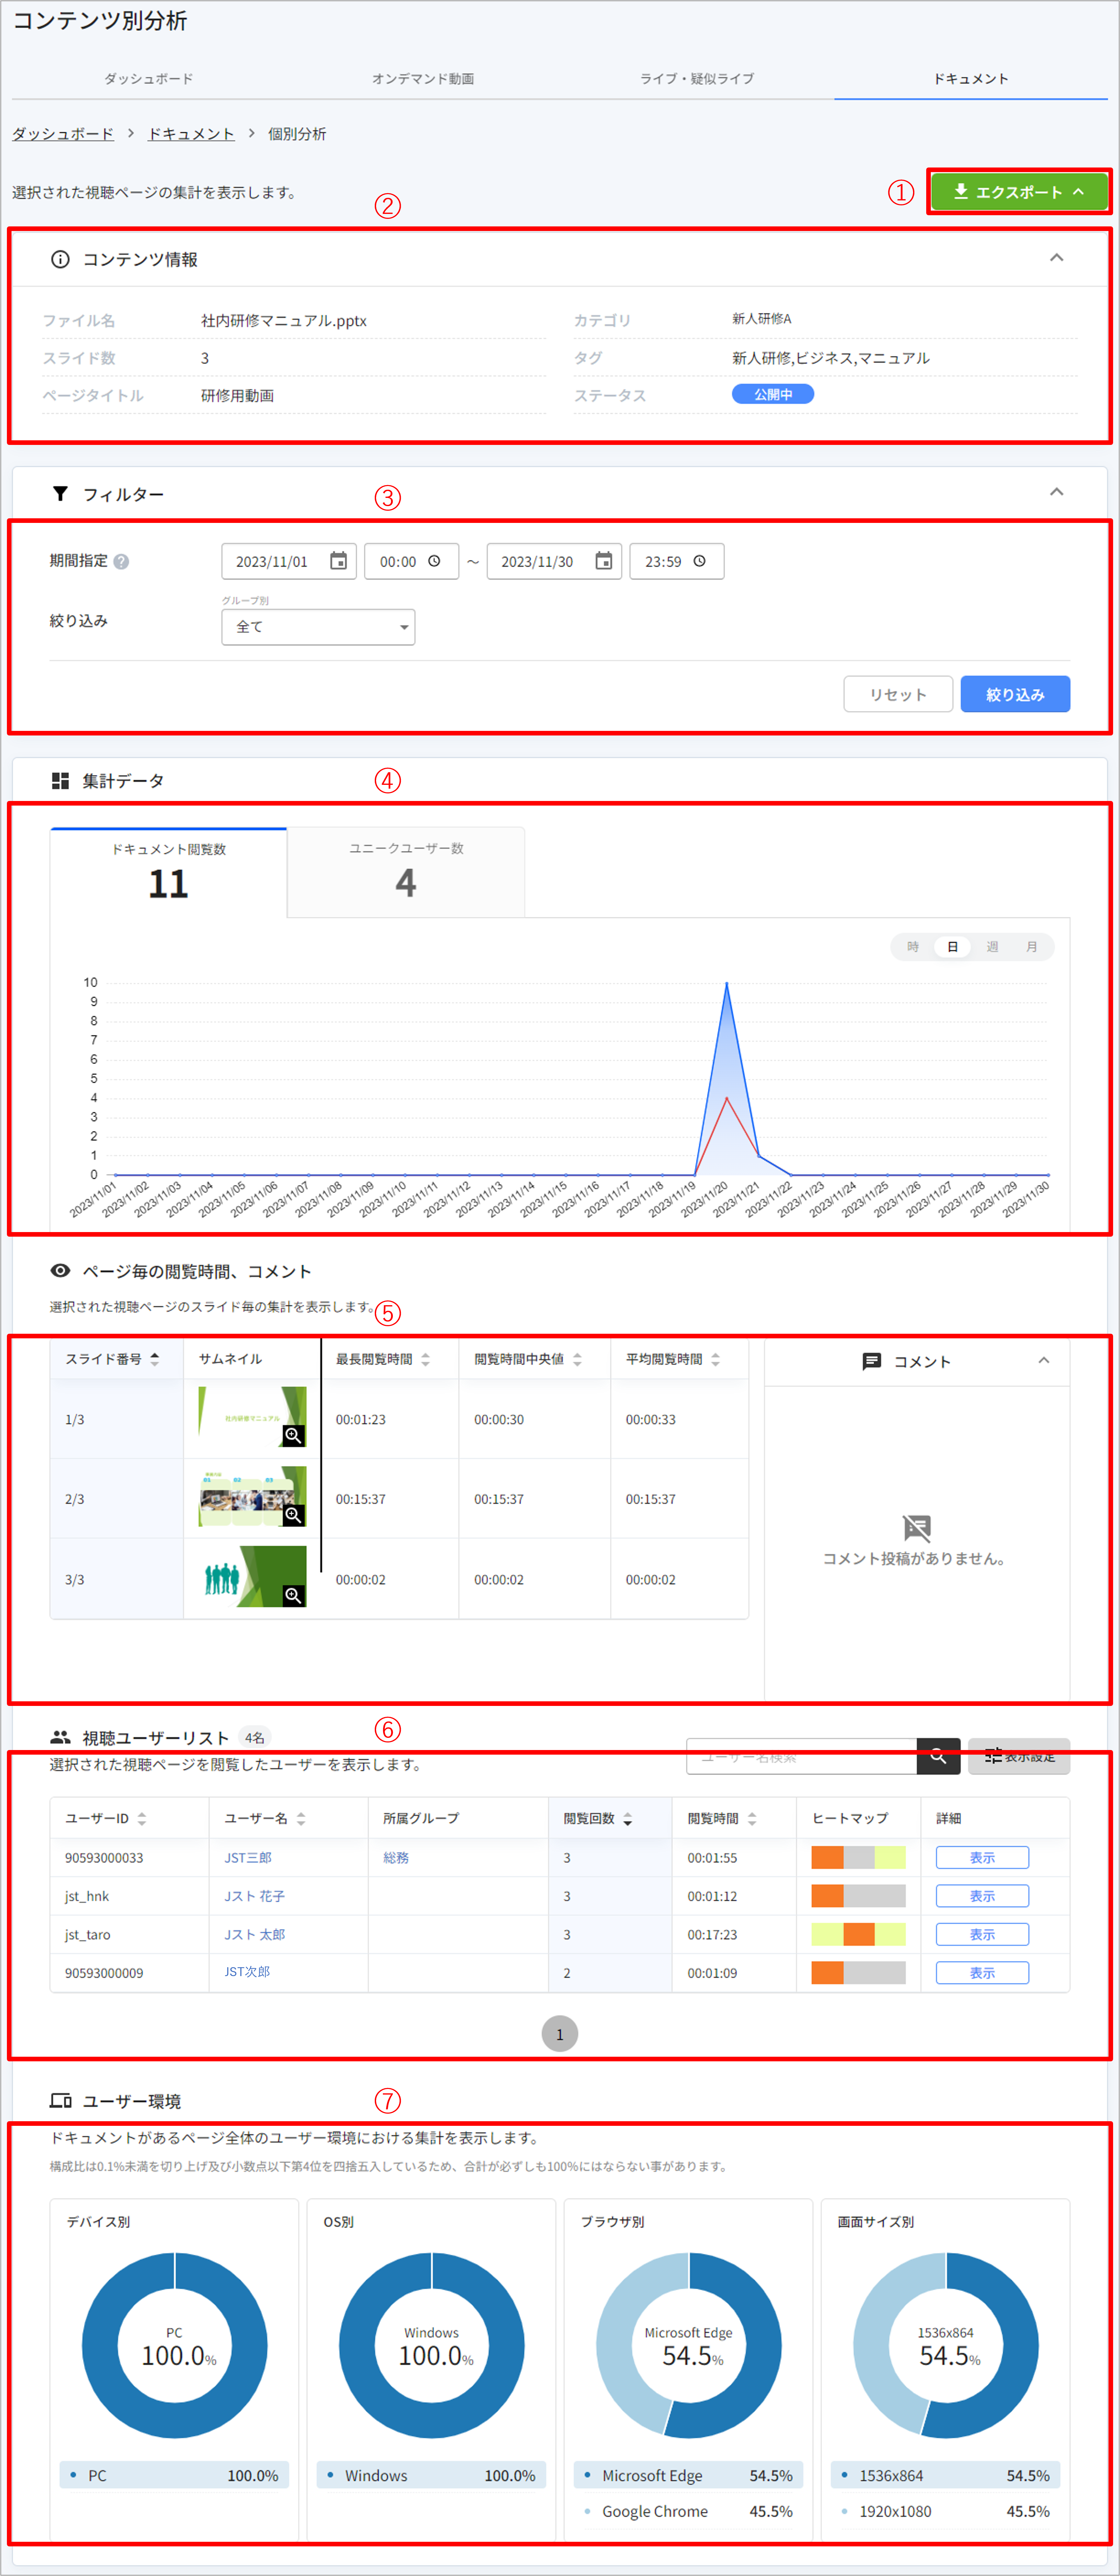Screen dimensions: 1120x2576
Task: Open user link JST次郎
Action: point(247,1972)
